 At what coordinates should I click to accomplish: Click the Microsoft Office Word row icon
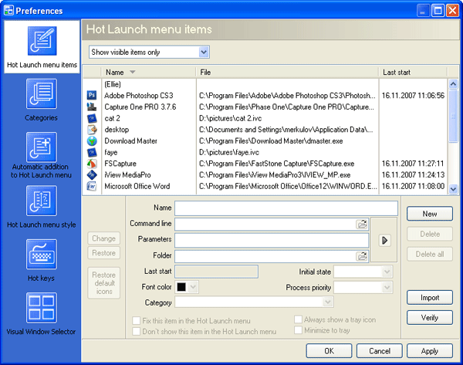[92, 186]
